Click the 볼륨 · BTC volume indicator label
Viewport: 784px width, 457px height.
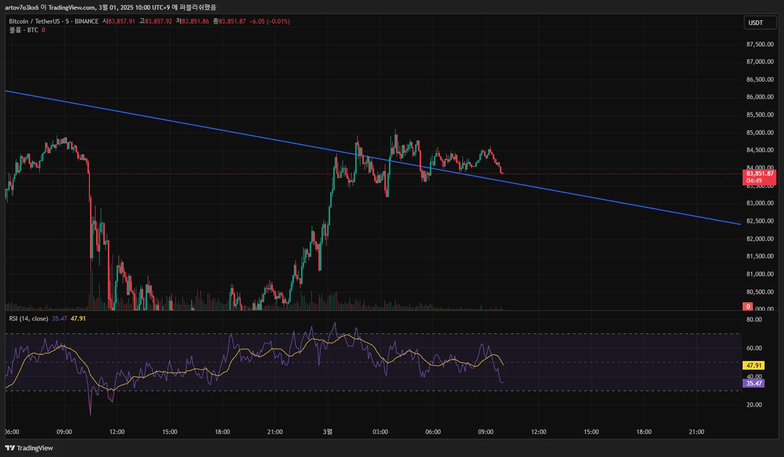(x=24, y=30)
